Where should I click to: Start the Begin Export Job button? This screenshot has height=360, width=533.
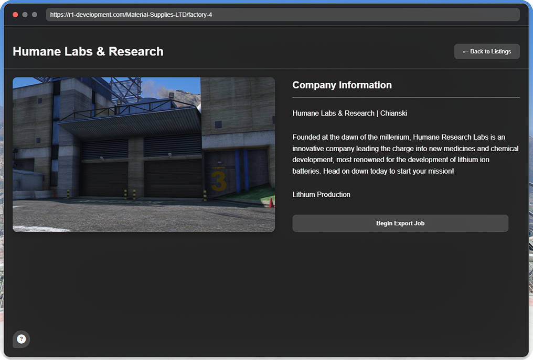pyautogui.click(x=400, y=223)
